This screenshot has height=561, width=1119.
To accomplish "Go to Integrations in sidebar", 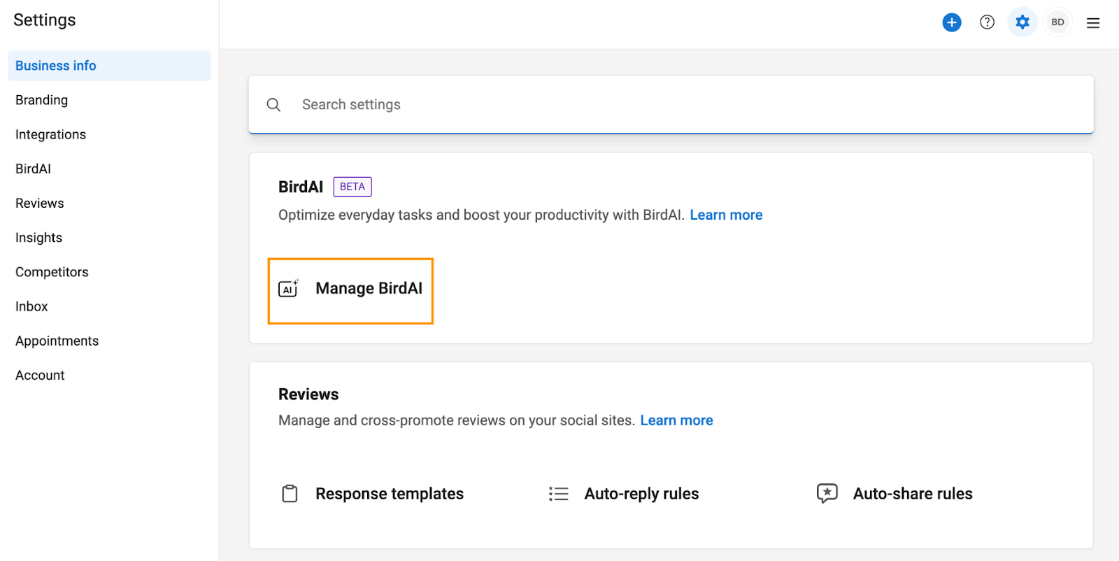I will coord(50,134).
